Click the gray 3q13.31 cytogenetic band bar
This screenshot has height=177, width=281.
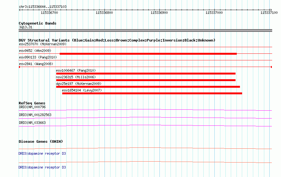[x=145, y=30]
